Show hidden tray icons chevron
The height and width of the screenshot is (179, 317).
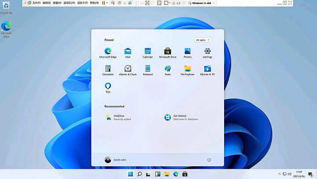(280, 174)
